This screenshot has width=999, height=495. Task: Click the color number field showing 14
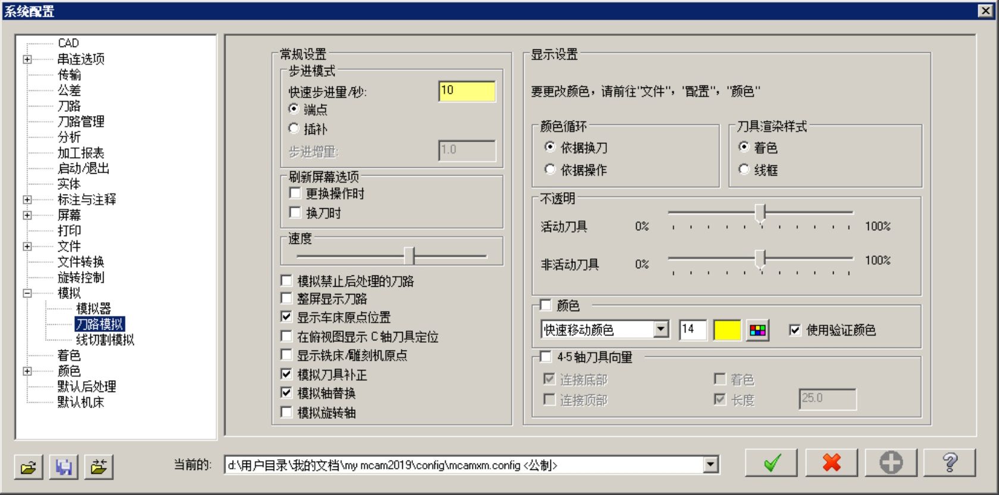pos(693,330)
